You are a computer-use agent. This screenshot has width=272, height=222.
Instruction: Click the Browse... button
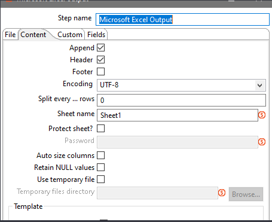[246, 194]
